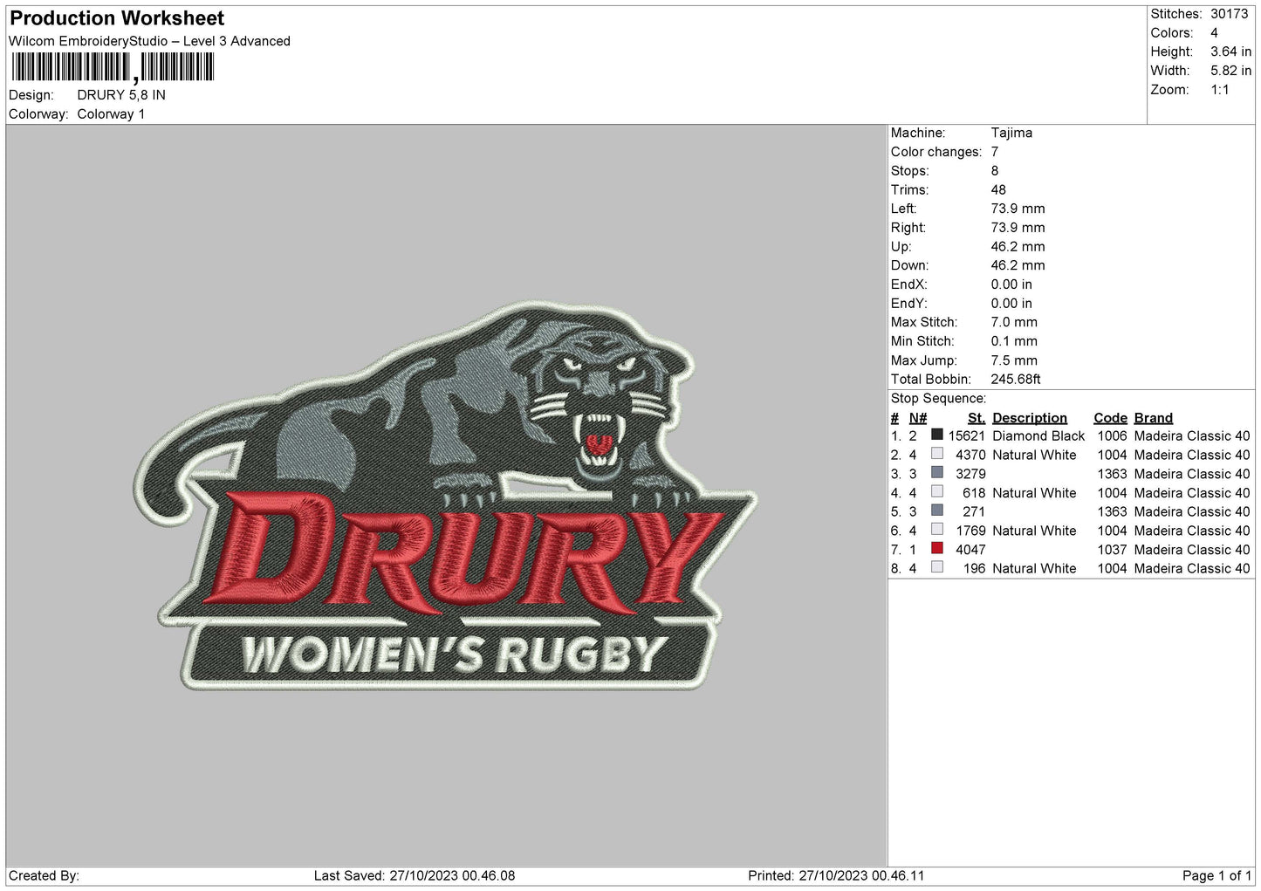This screenshot has height=891, width=1261.
Task: Select the max stitch value 7.0 mm
Action: click(1014, 322)
